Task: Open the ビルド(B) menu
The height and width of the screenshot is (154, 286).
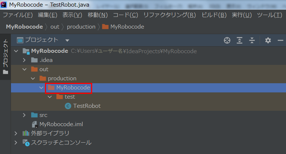Action: click(x=214, y=15)
